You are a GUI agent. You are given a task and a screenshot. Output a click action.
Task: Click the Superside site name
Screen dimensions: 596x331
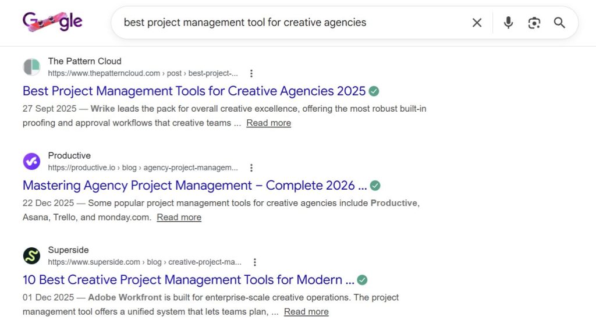click(69, 250)
